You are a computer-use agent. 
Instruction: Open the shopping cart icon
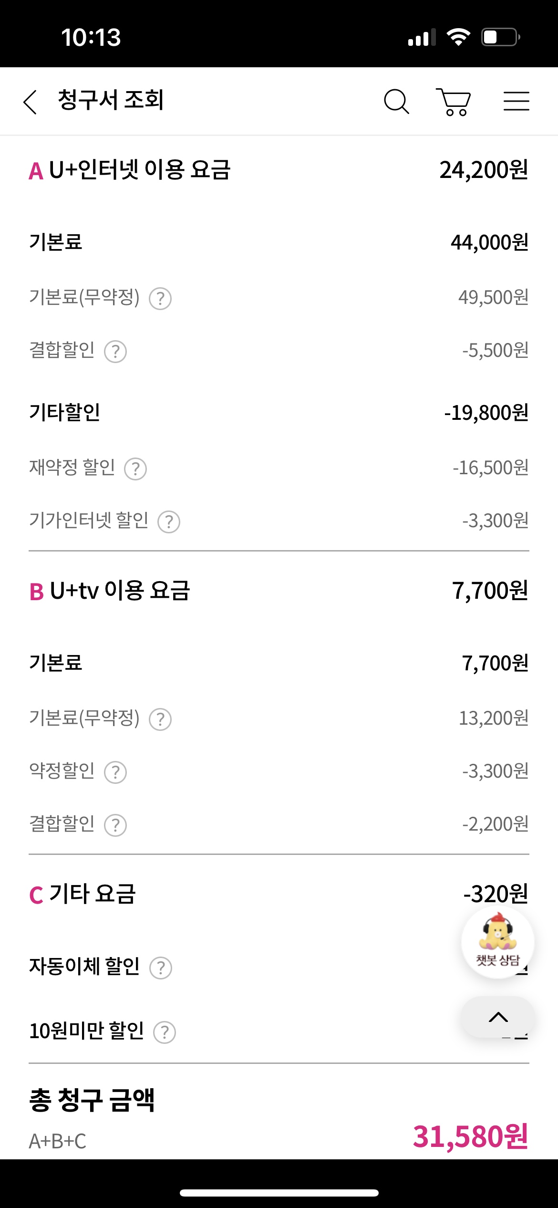(x=454, y=102)
